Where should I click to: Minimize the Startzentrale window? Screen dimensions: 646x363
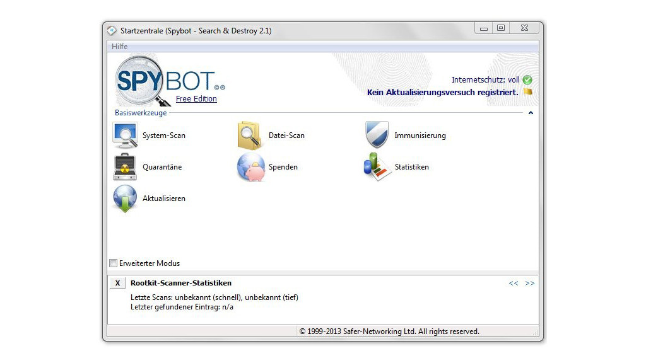click(x=484, y=28)
